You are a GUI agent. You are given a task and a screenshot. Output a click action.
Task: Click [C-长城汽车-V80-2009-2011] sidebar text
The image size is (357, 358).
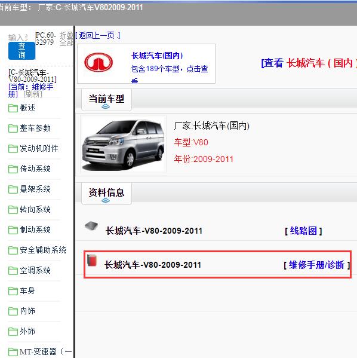coord(32,76)
